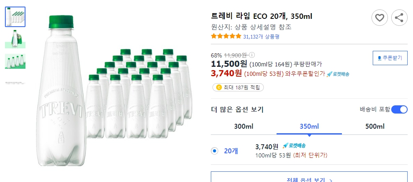The width and height of the screenshot is (413, 182).
Task: Toggle the 배송비 포함 switch
Action: pos(399,109)
